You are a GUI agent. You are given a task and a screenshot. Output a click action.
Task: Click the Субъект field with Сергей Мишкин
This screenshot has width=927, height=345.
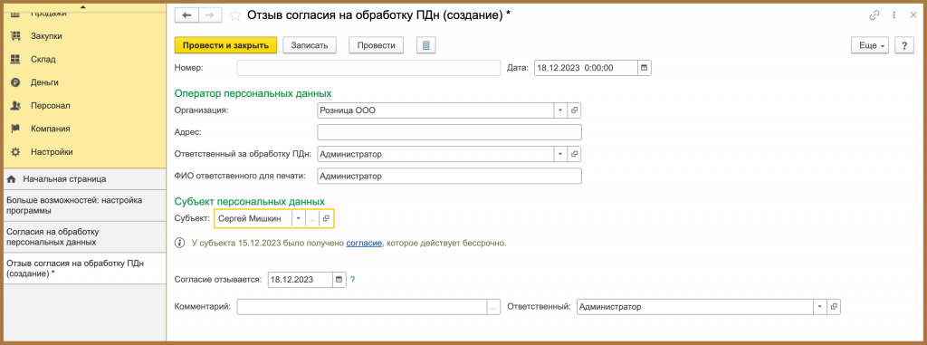coord(254,218)
